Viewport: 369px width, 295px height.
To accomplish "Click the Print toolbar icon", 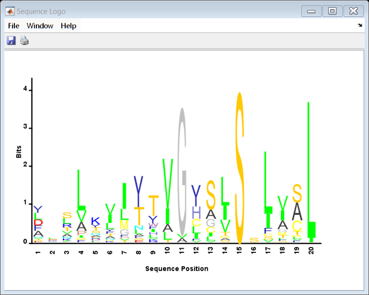I will [x=24, y=41].
